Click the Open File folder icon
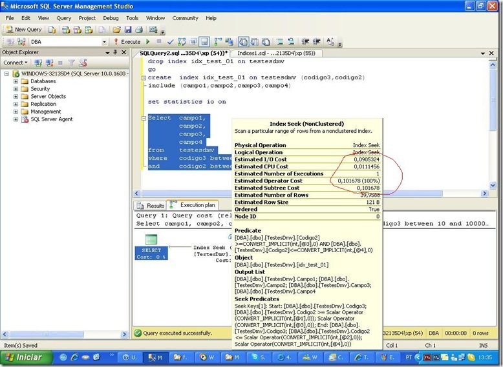This screenshot has height=367, width=503. pos(117,30)
